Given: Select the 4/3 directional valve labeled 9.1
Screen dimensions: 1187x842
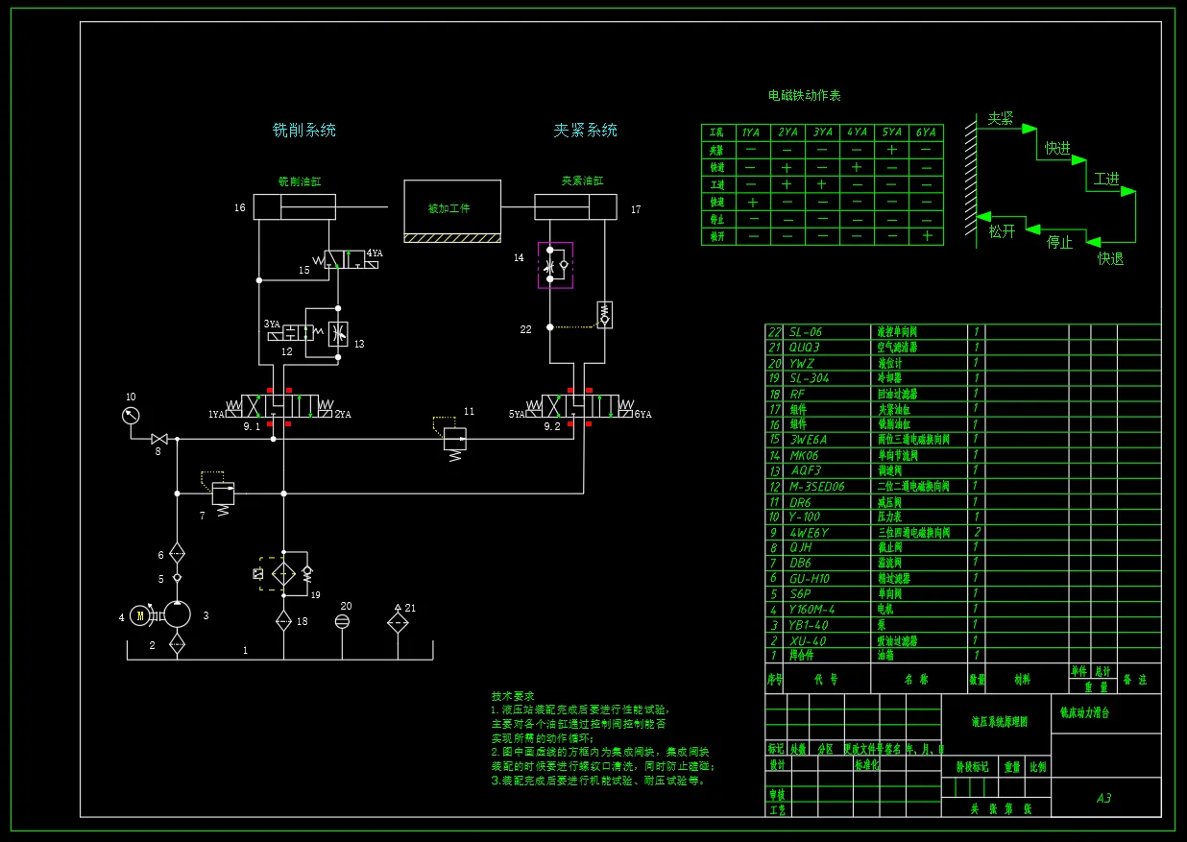Looking at the screenshot, I should tap(280, 406).
